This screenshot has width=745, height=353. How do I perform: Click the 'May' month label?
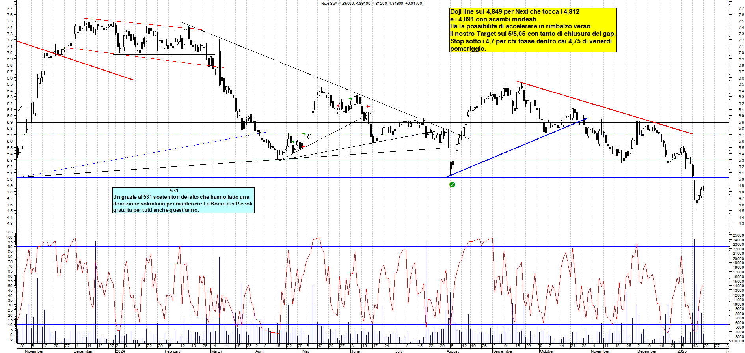coord(305,351)
